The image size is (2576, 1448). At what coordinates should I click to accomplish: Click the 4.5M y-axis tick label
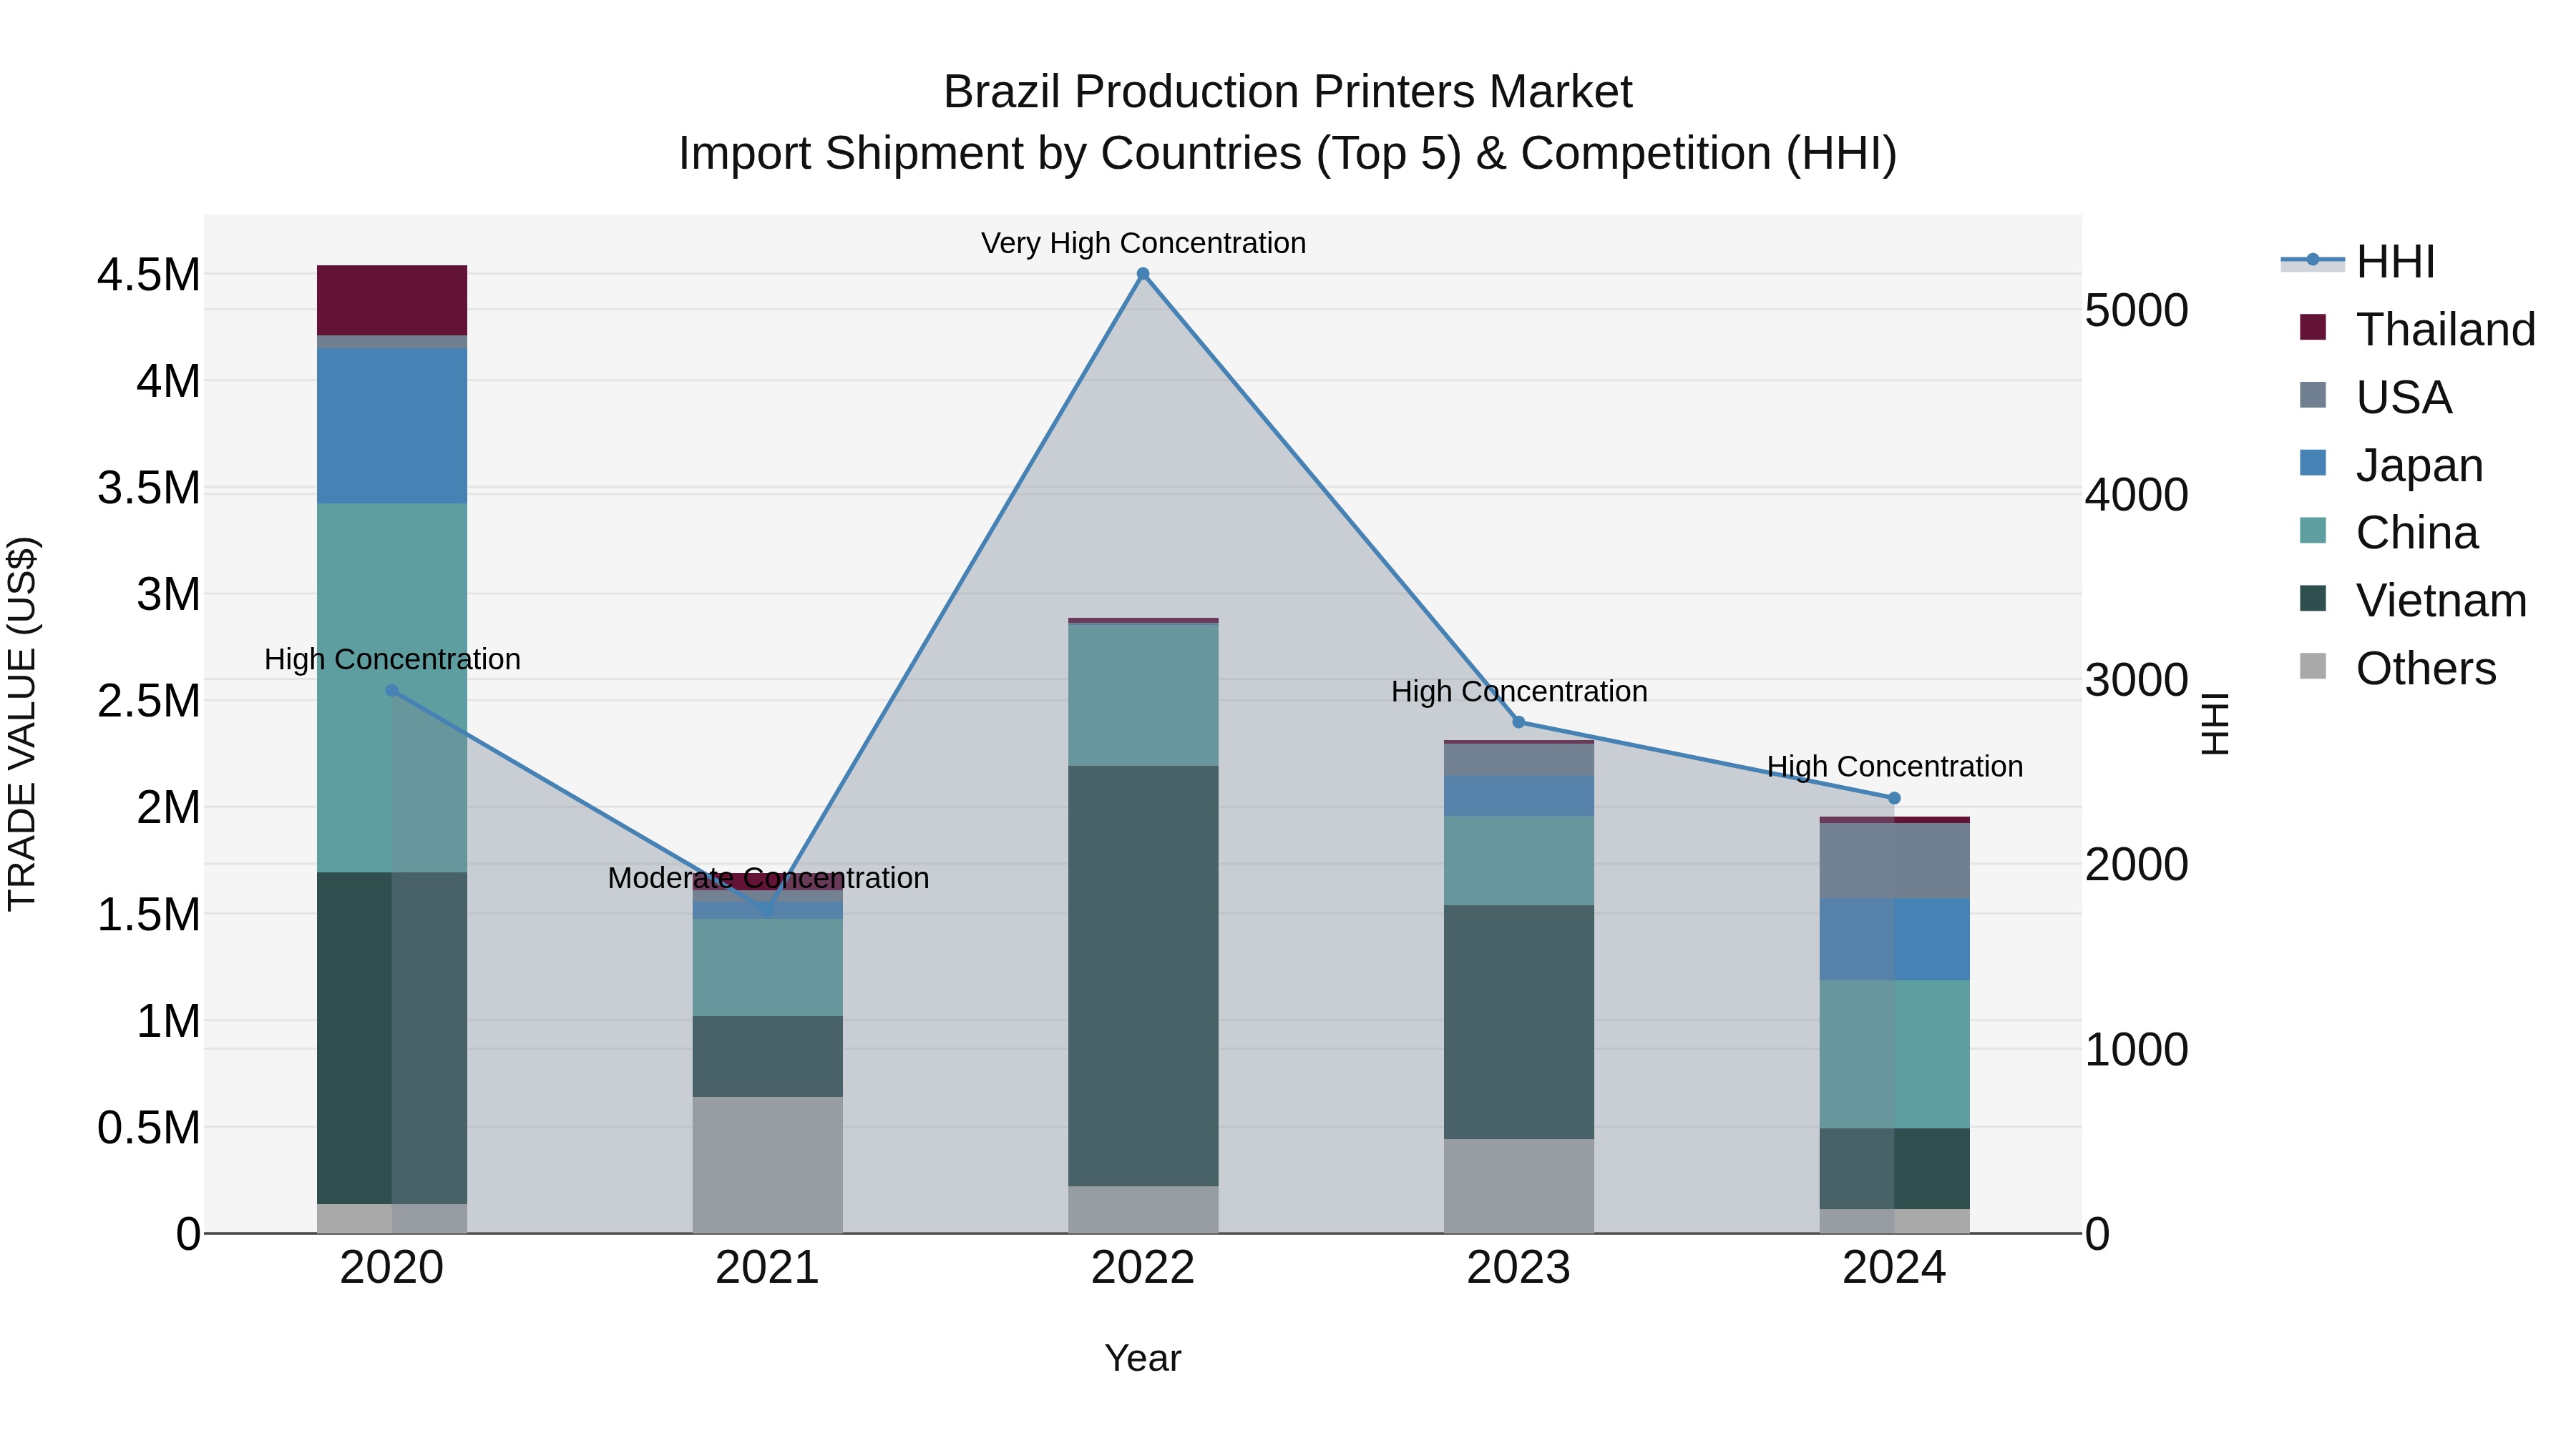[x=149, y=275]
